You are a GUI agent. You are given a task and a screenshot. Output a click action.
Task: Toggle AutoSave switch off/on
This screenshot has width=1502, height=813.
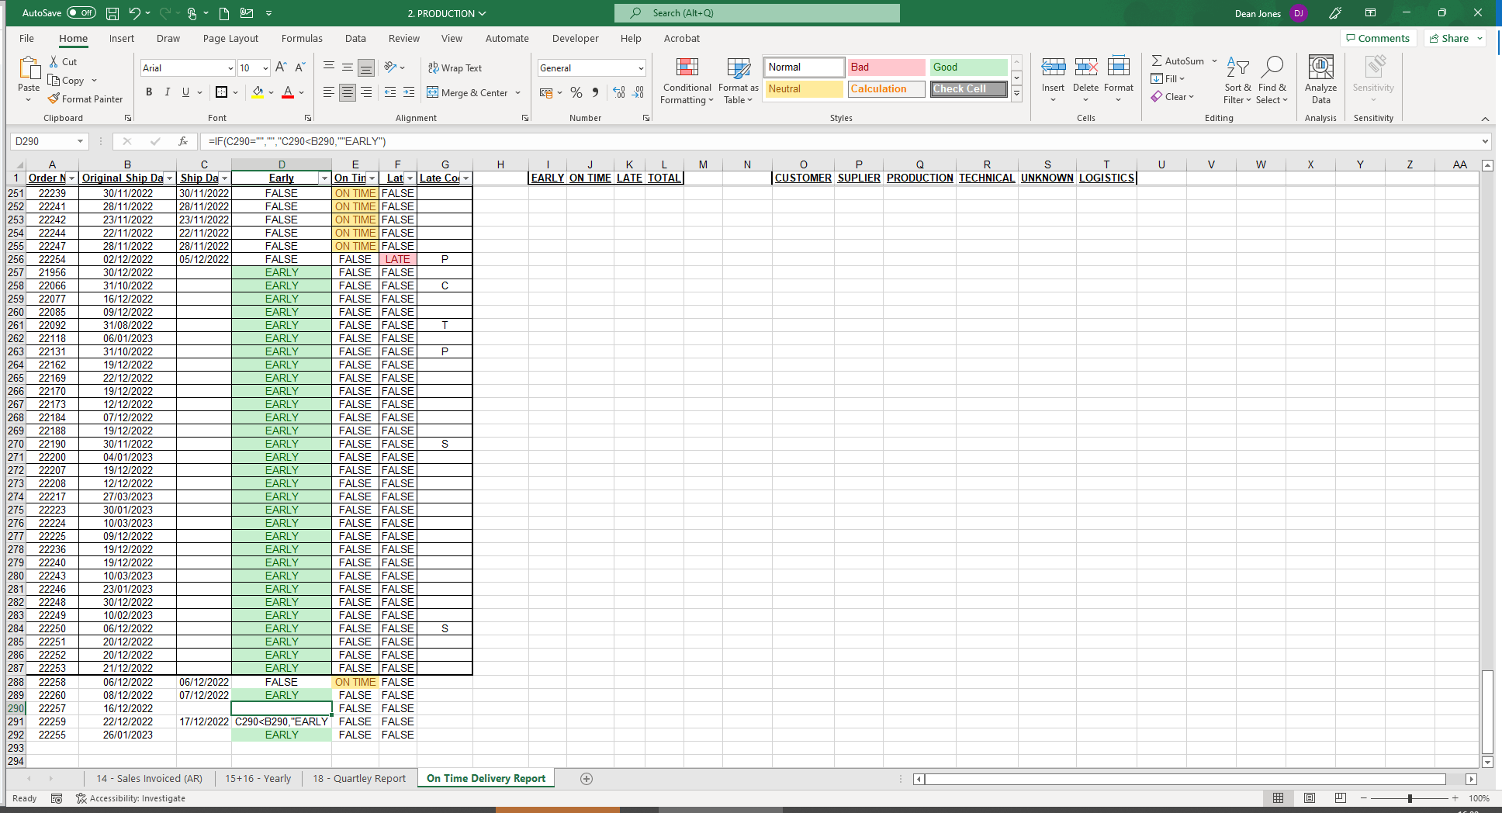(x=81, y=12)
